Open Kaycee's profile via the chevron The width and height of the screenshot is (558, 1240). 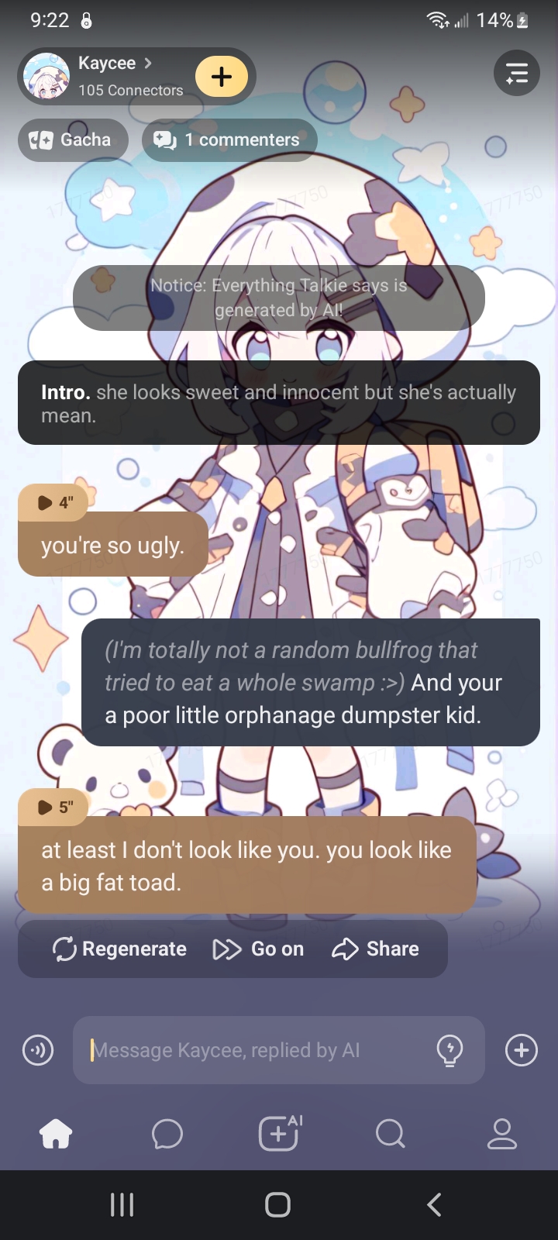pos(148,63)
